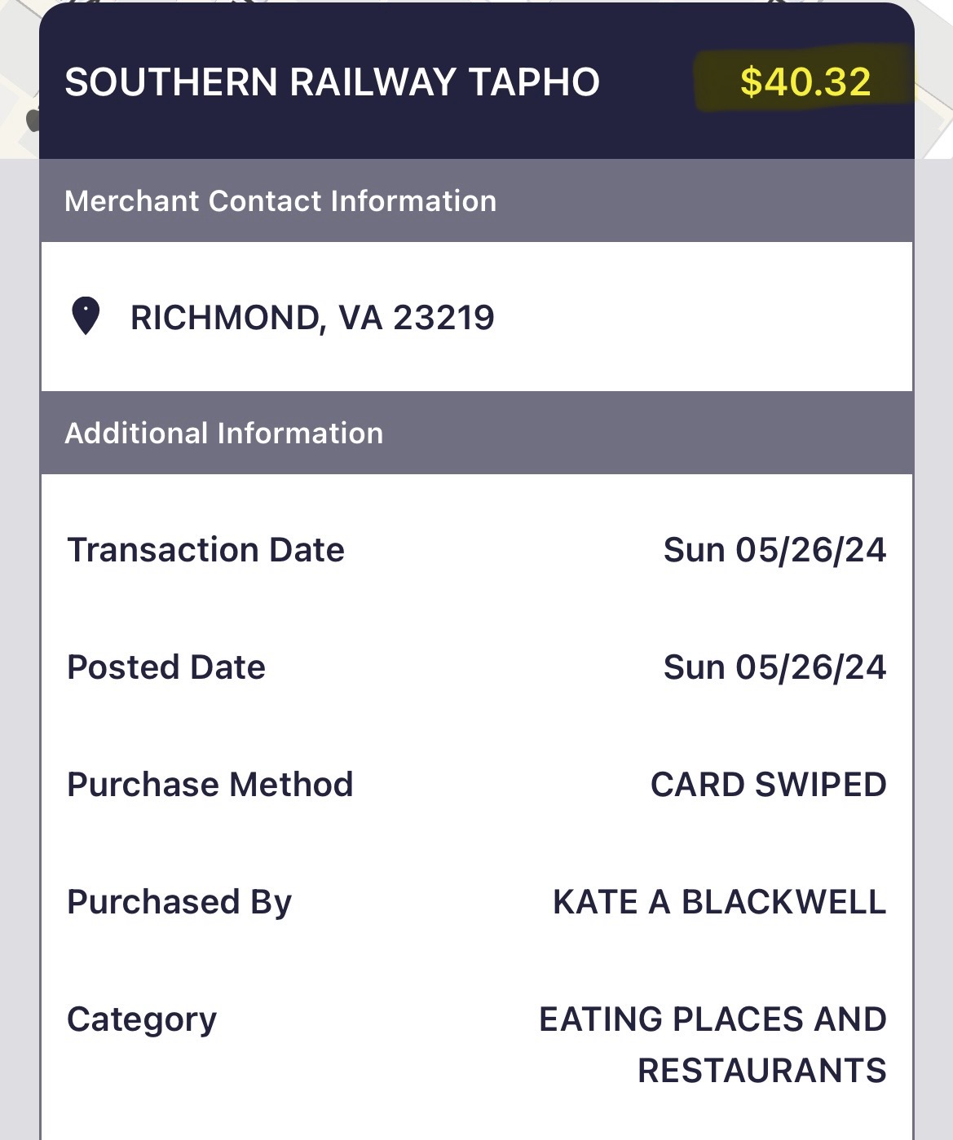Tap the Posted Date label
Viewport: 953px width, 1140px height.
166,667
